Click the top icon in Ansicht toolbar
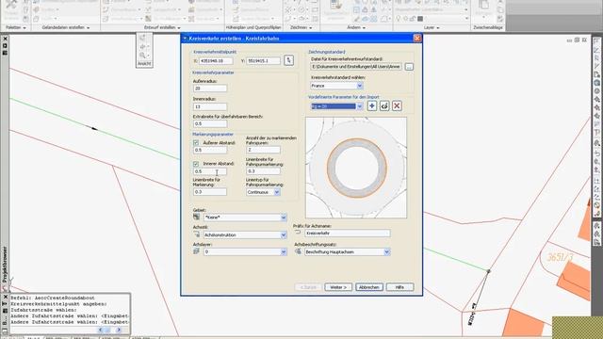603x339 pixels. click(142, 38)
